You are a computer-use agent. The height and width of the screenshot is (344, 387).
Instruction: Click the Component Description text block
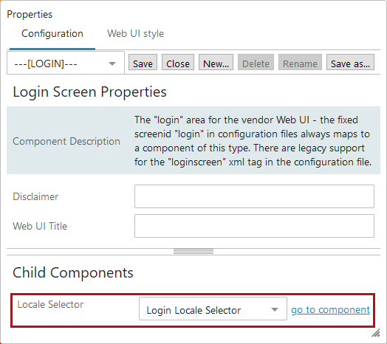[x=253, y=141]
